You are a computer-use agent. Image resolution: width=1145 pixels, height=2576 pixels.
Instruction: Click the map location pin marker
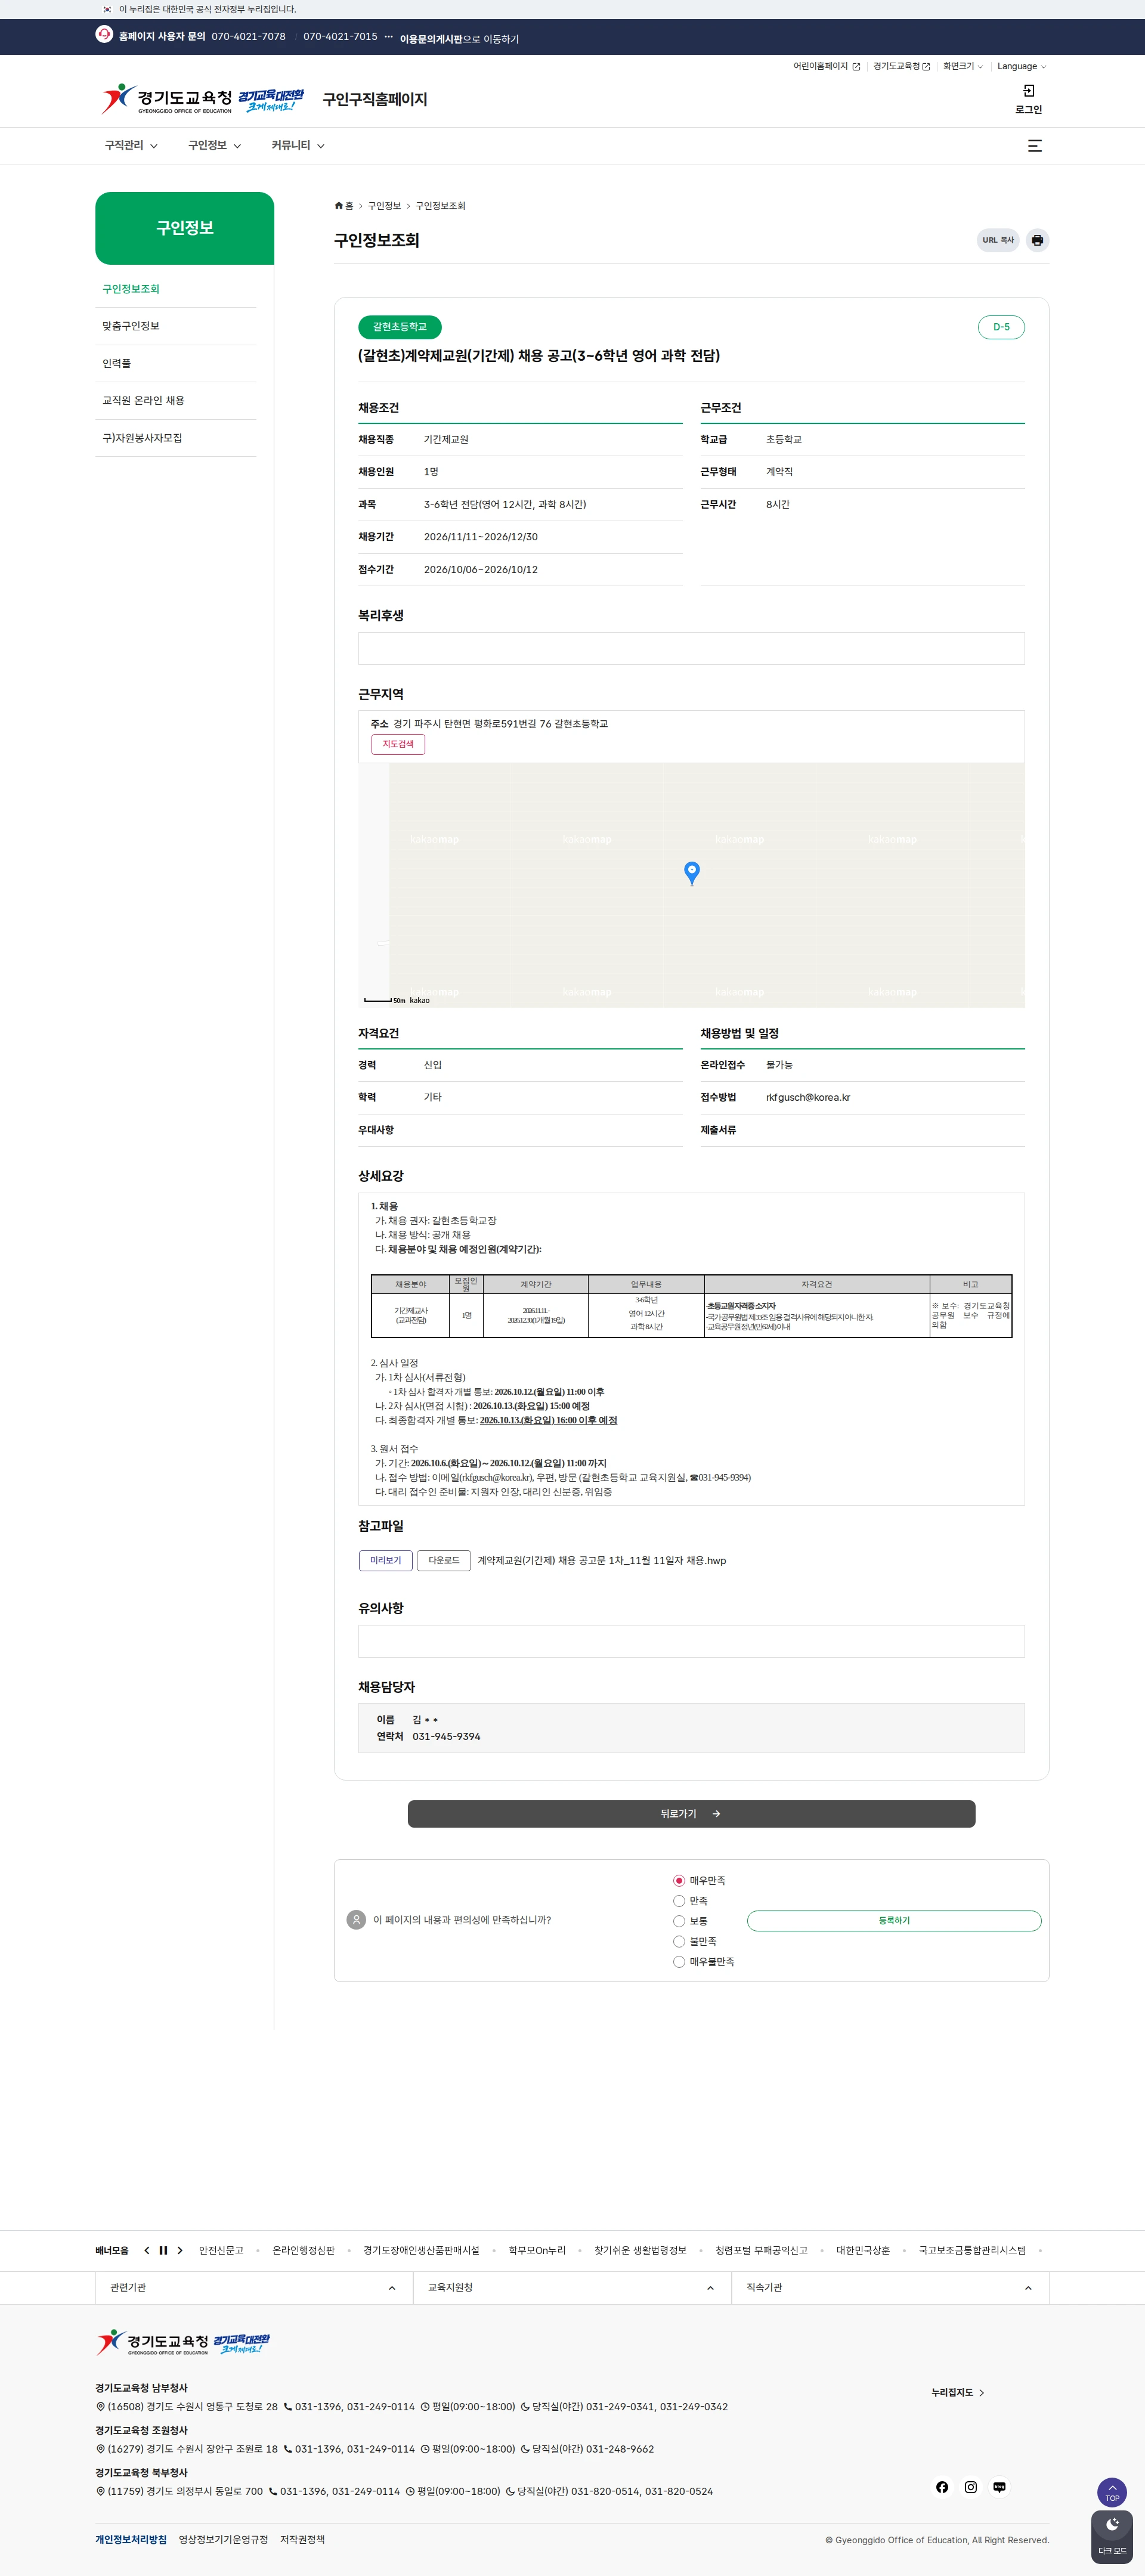691,873
